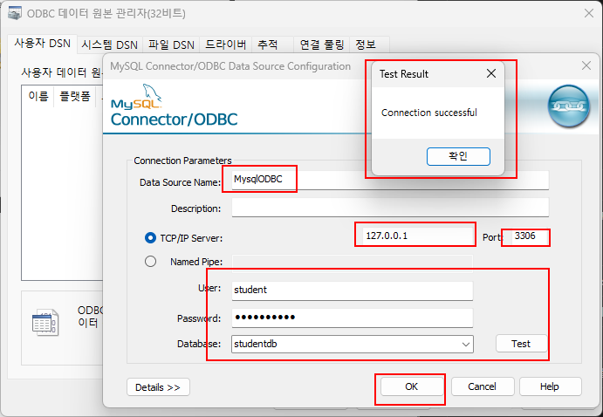
Task: Click the 플랫폼 column header
Action: [74, 96]
